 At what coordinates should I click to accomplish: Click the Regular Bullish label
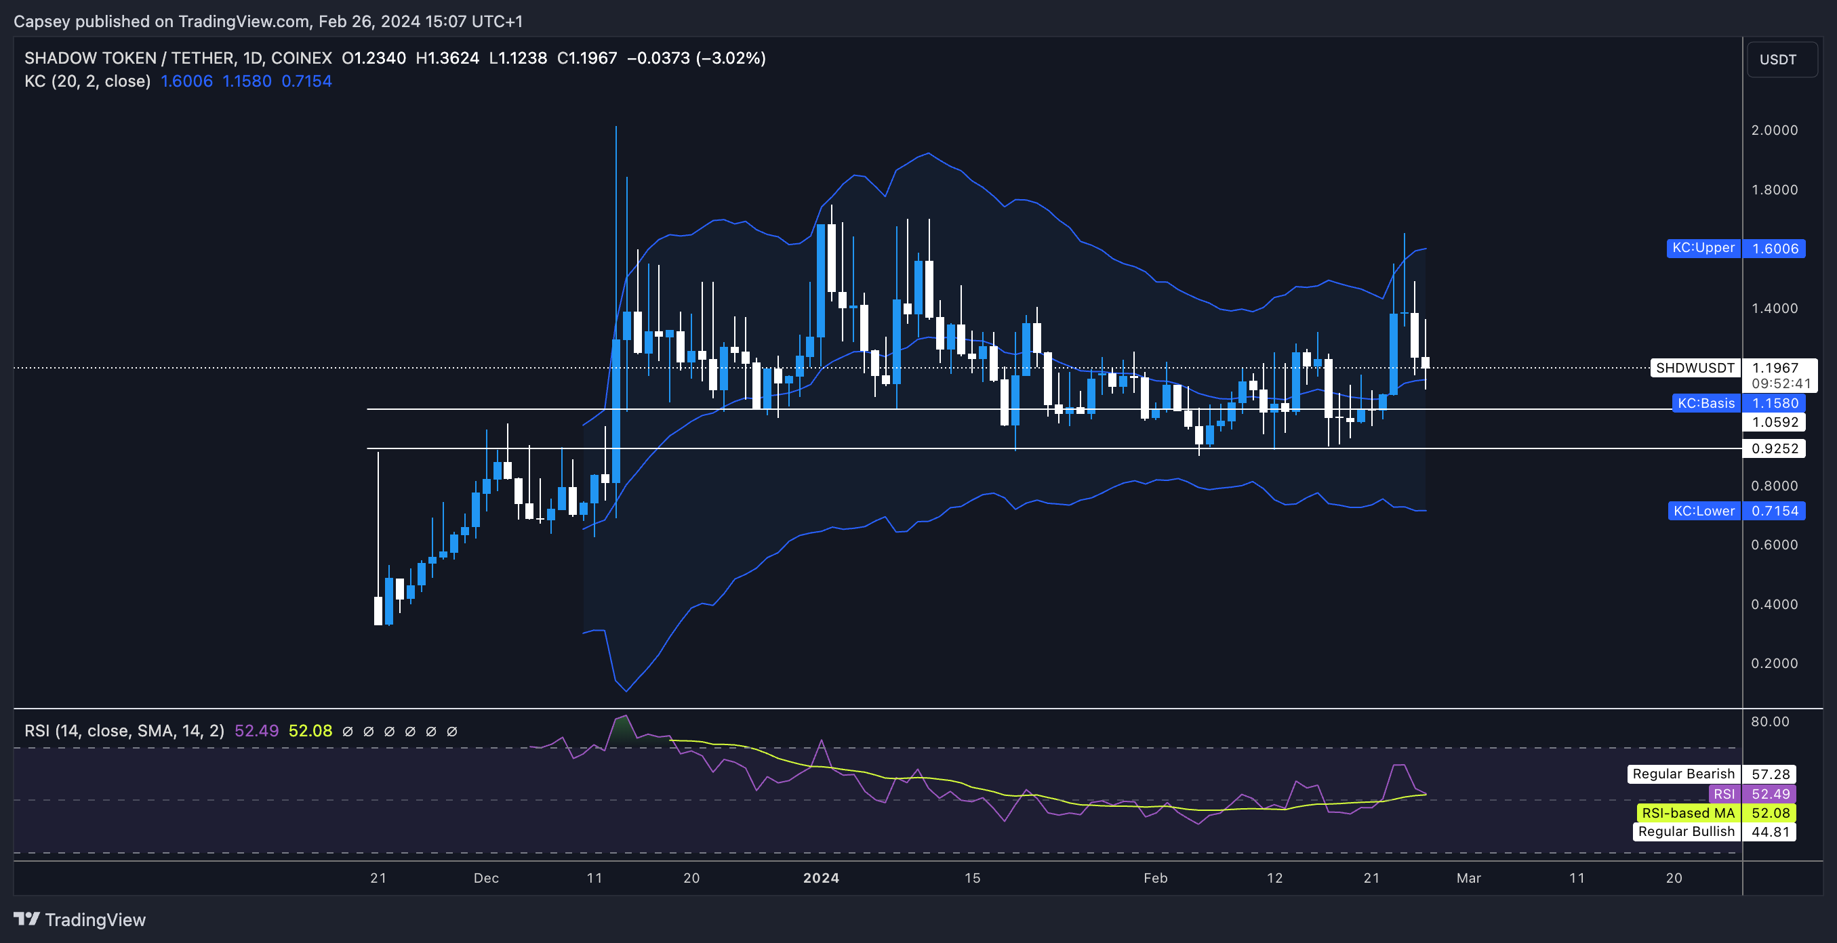pos(1686,832)
